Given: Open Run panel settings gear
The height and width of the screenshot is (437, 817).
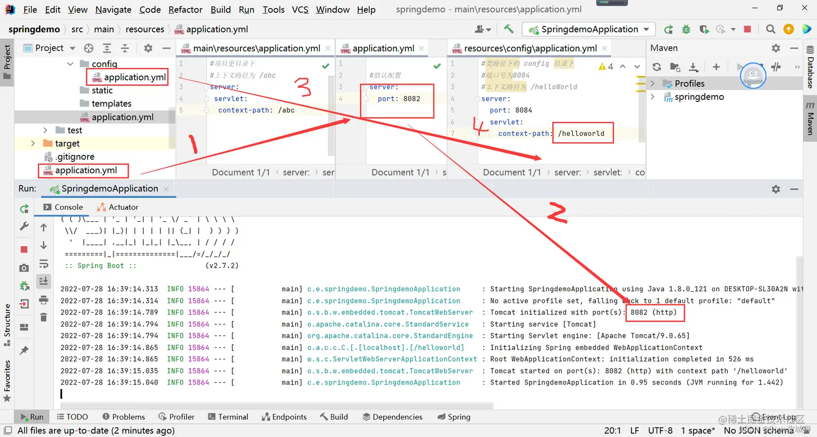Looking at the screenshot, I should click(776, 189).
